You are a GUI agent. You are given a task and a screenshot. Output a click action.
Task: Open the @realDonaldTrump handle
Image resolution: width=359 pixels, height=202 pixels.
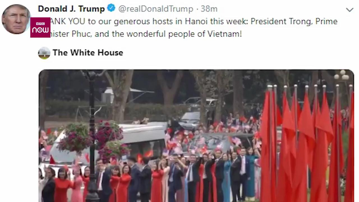(156, 9)
